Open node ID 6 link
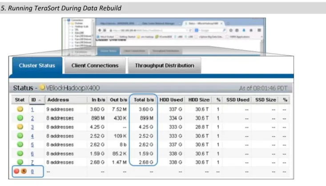Image resolution: width=326 pixels, height=186 pixels. point(32,154)
